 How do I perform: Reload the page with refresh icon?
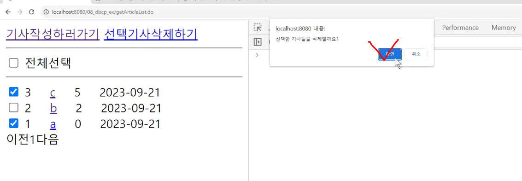pyautogui.click(x=32, y=12)
